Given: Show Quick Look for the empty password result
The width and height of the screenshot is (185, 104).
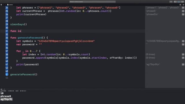Looking at the screenshot, I should pos(183,44).
